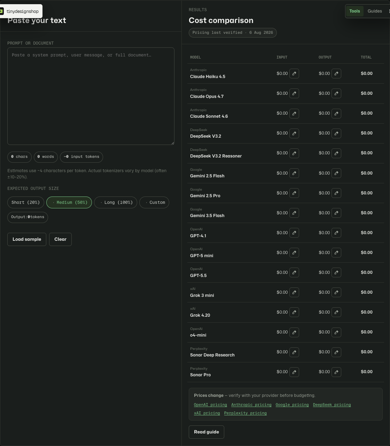Click the "0 words" counter

tap(46, 157)
